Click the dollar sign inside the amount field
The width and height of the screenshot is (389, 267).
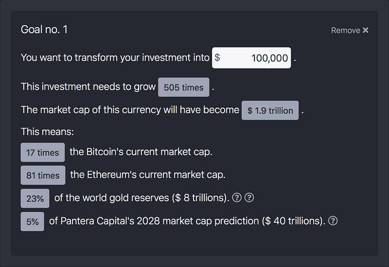click(217, 57)
